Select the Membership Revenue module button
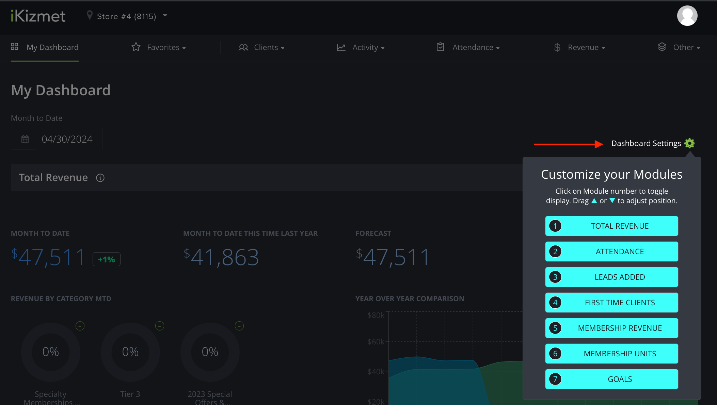Image resolution: width=717 pixels, height=405 pixels. pos(620,328)
